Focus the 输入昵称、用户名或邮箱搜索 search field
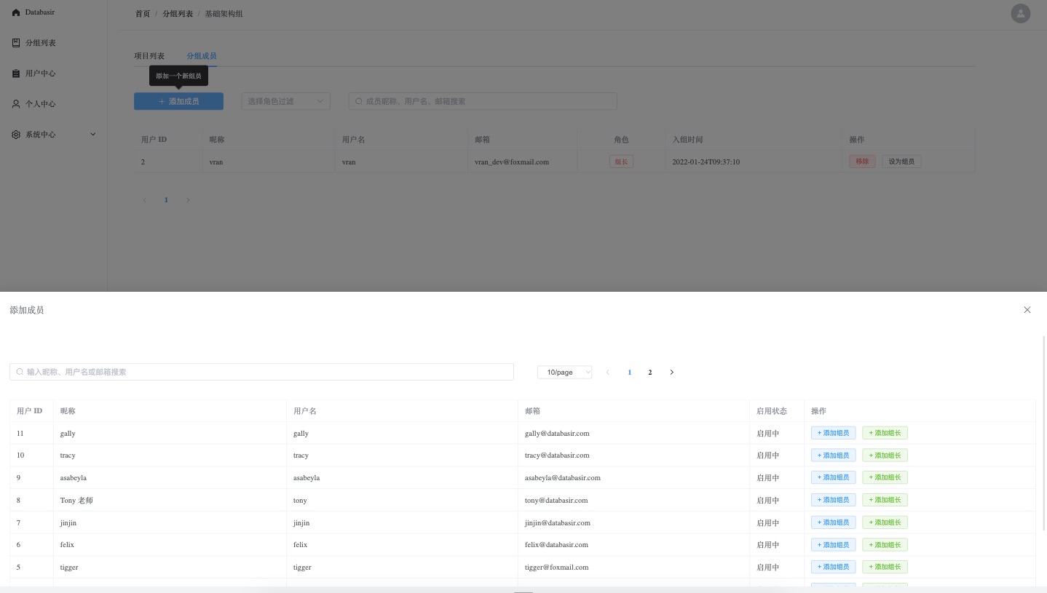 tap(262, 372)
